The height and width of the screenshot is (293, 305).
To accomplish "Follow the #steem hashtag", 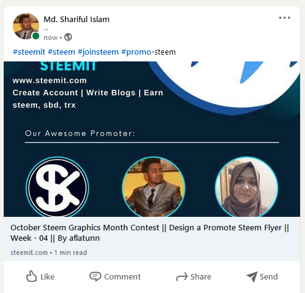I will 61,52.
